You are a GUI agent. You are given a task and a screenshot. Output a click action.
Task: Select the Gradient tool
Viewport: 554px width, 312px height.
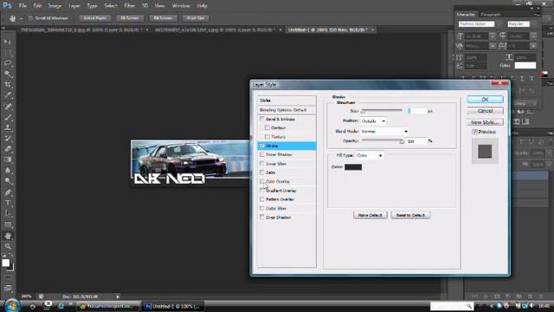tap(8, 159)
